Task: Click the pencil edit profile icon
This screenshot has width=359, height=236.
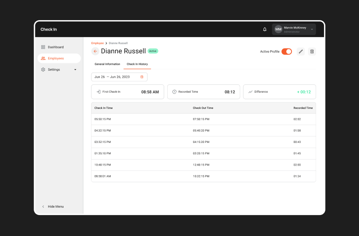Action: [301, 52]
